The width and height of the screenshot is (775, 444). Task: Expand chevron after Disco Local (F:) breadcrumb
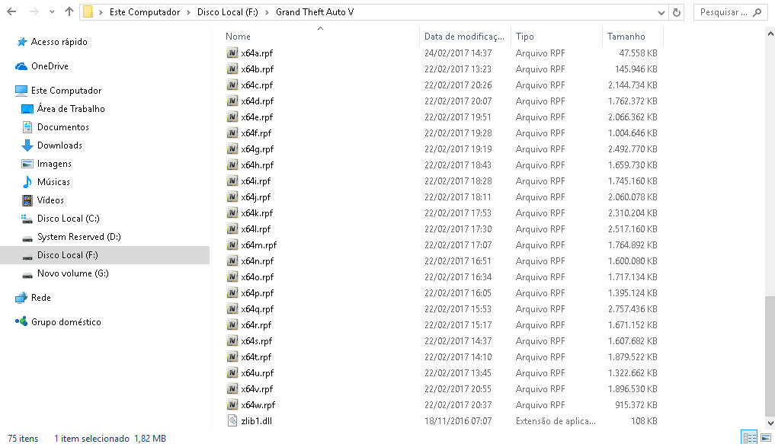[x=267, y=12]
